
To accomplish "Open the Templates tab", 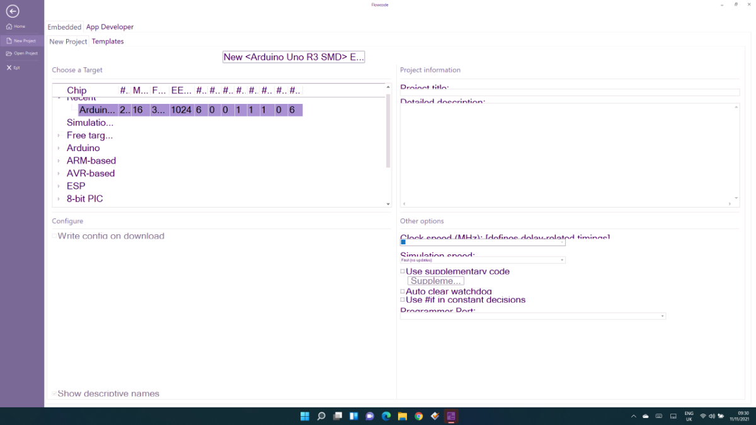I will click(x=108, y=42).
